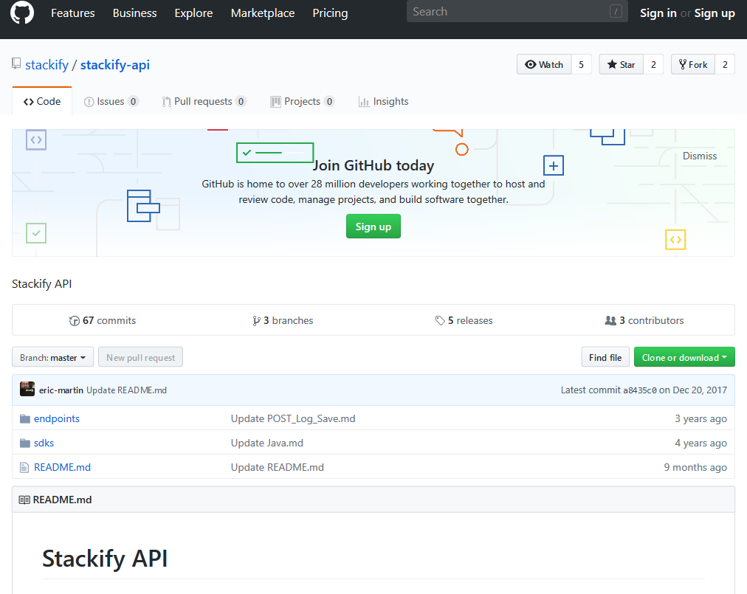The width and height of the screenshot is (747, 594).
Task: Click the '4 years ago' timestamp
Action: (700, 443)
